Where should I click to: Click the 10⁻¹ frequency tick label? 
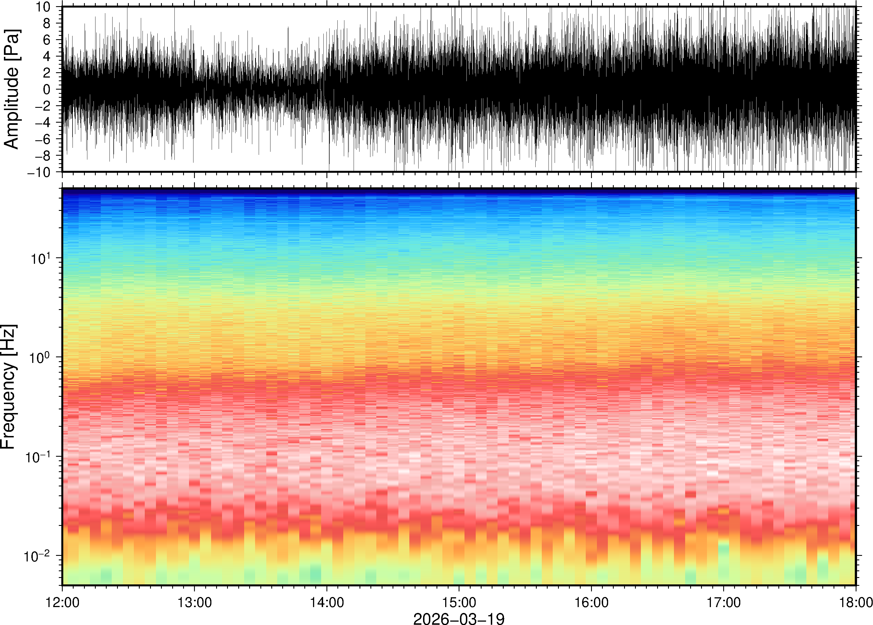[38, 456]
